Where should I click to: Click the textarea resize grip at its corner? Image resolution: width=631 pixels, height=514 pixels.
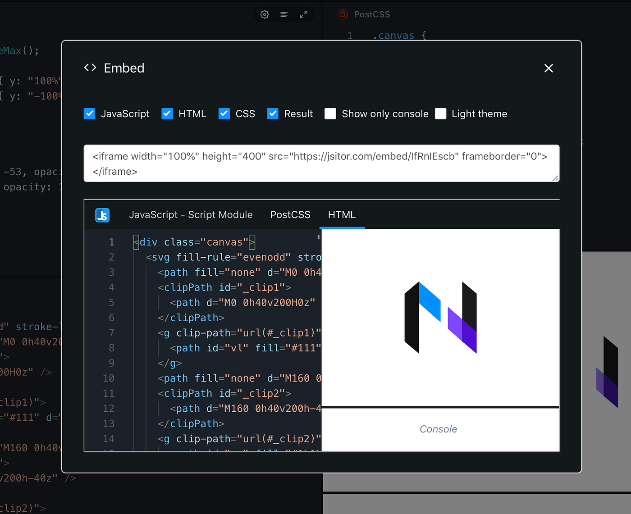pyautogui.click(x=556, y=178)
